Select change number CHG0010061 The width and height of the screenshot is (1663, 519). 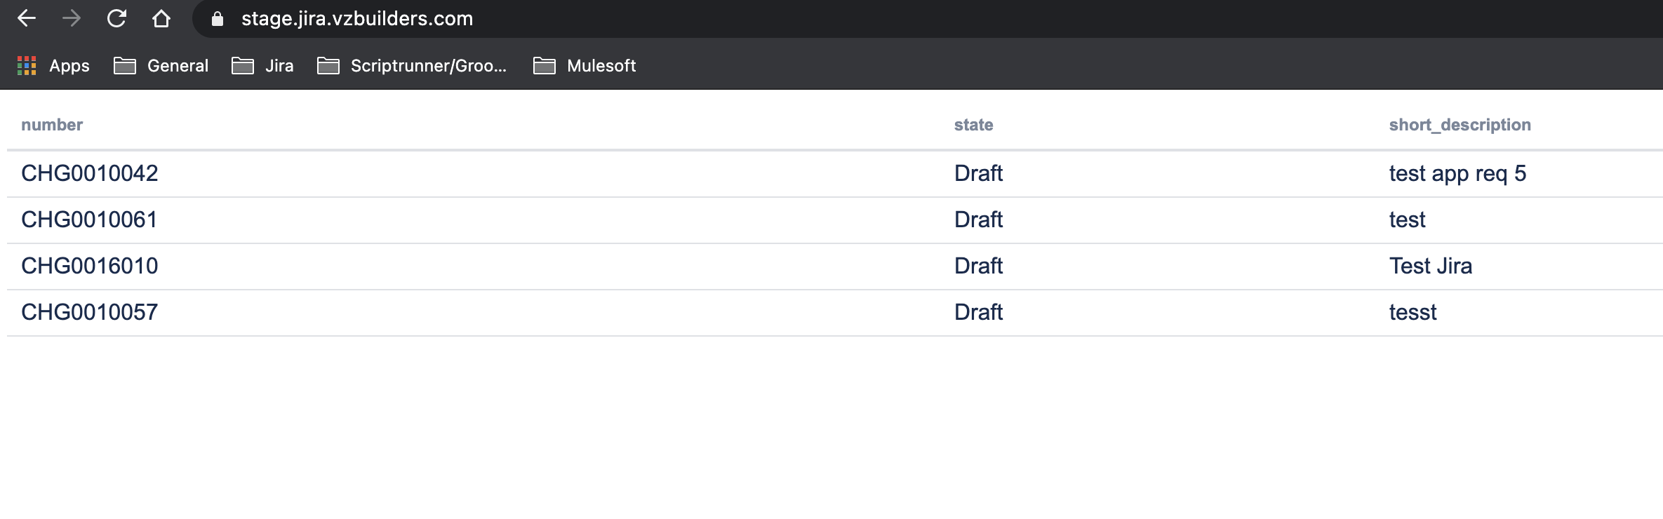[x=90, y=220]
